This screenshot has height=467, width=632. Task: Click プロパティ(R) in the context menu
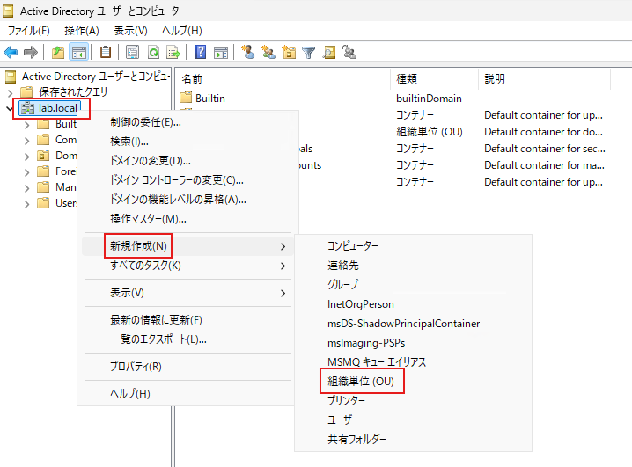(x=136, y=366)
